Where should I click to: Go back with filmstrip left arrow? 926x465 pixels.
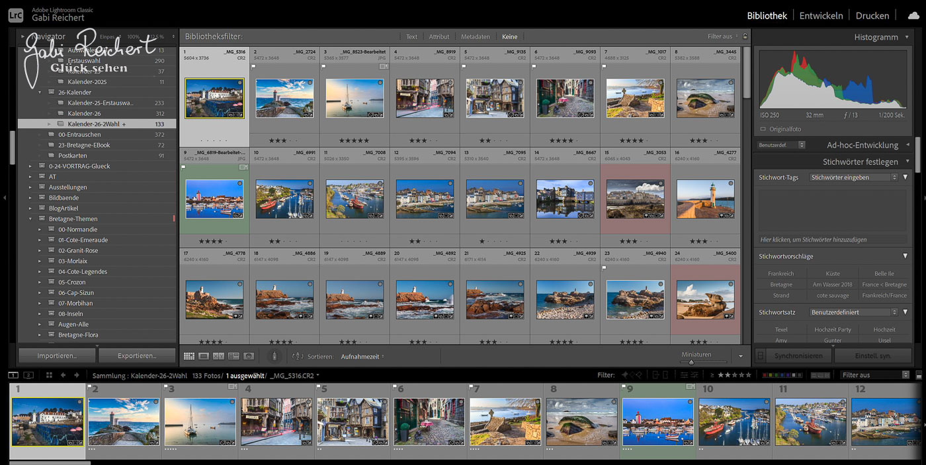(x=63, y=375)
